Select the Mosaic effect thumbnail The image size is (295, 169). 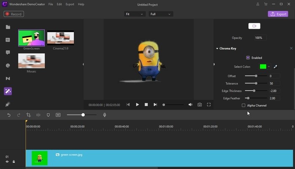[x=32, y=61]
